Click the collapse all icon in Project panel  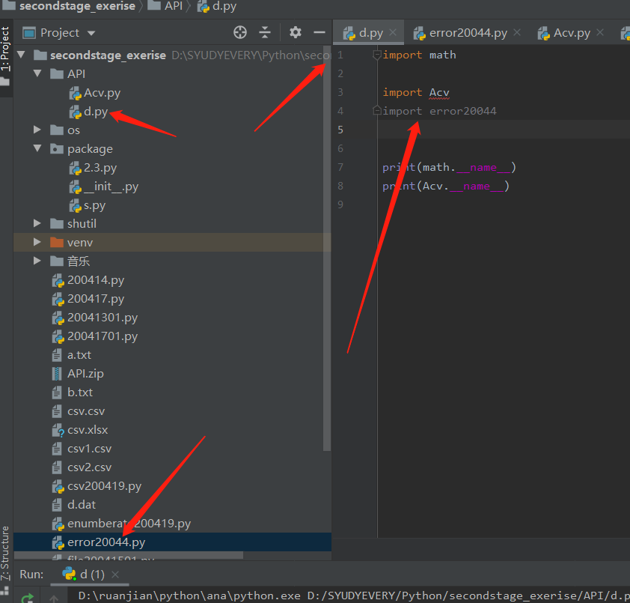pos(265,32)
